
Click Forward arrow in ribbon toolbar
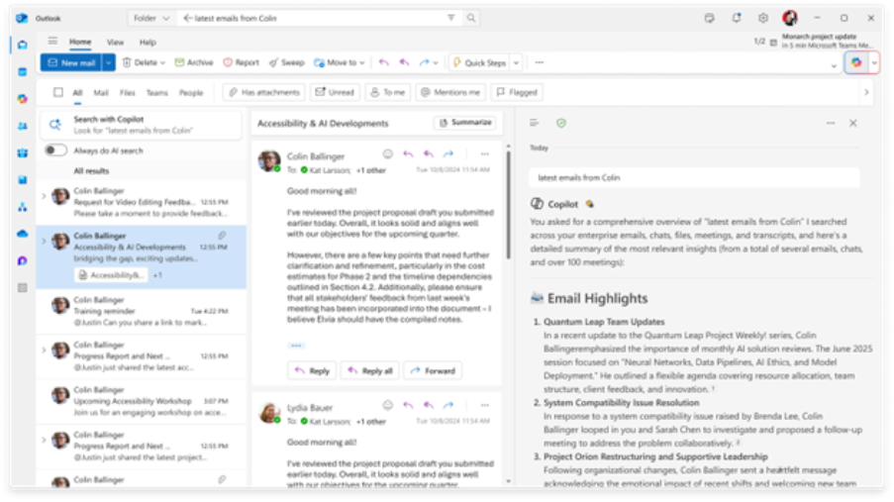(x=424, y=62)
